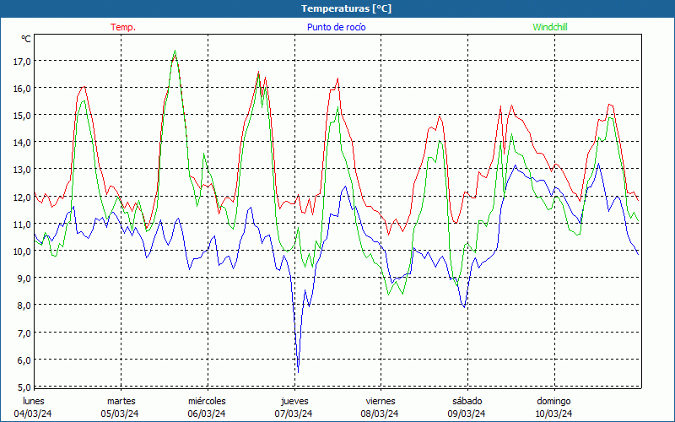Click the 11,0 y-axis value
Screen dimensions: 675x422
(22, 225)
